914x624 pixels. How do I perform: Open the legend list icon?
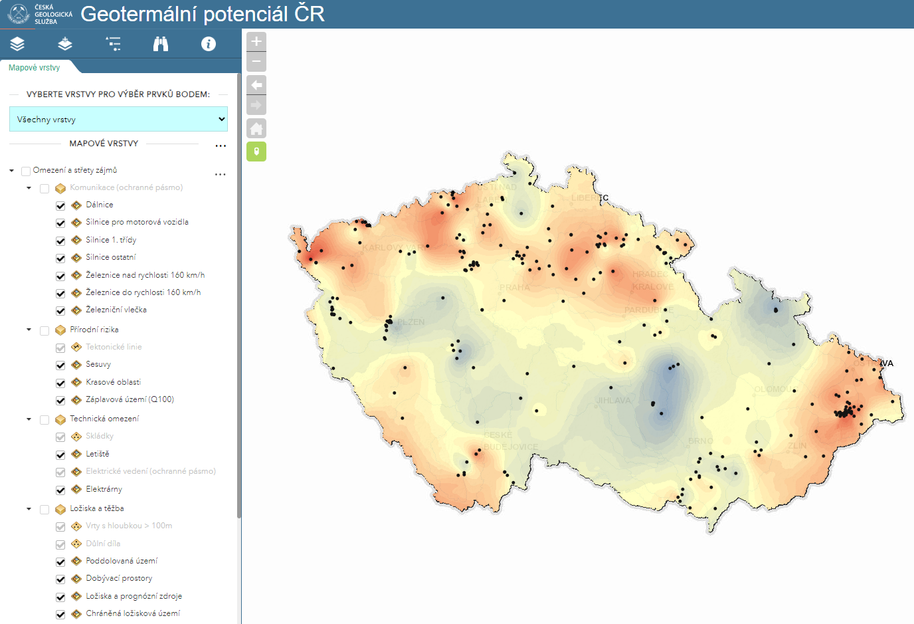[113, 44]
